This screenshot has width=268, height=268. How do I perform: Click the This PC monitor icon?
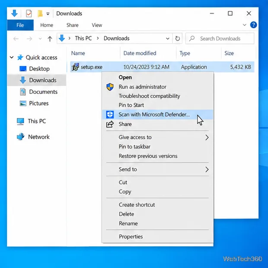click(20, 121)
